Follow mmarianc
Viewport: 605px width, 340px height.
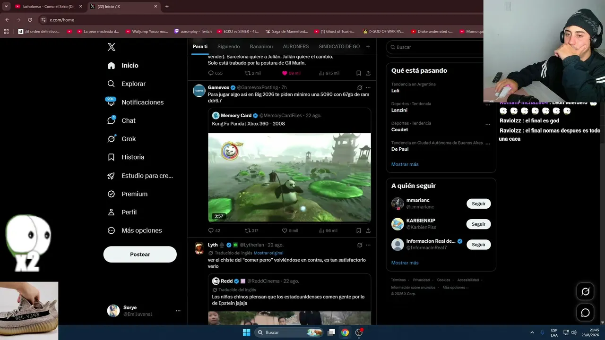coord(478,204)
